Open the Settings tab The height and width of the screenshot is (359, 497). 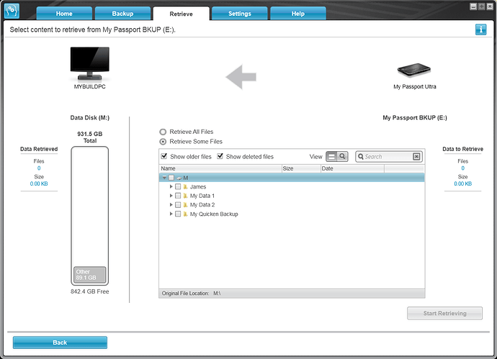[x=240, y=14]
